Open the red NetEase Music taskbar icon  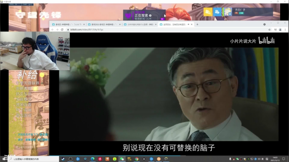[100, 159]
